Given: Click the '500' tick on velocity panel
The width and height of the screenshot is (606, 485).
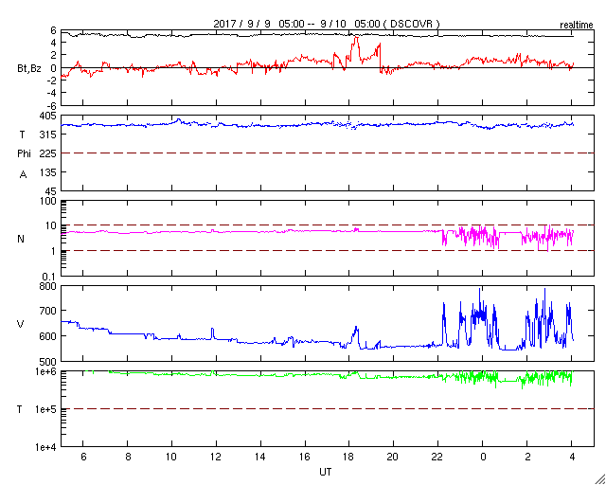Looking at the screenshot, I should click(x=48, y=363).
